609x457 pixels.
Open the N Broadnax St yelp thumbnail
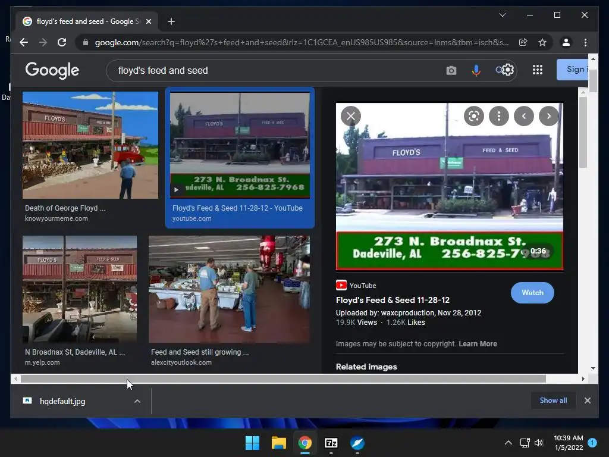80,289
